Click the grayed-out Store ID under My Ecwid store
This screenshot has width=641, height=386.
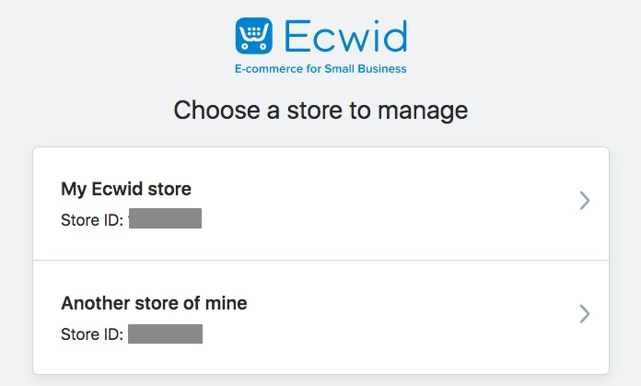(x=165, y=218)
